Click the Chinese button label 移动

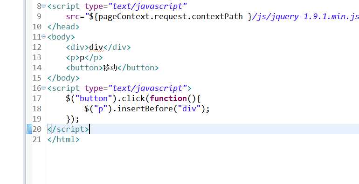tap(110, 68)
